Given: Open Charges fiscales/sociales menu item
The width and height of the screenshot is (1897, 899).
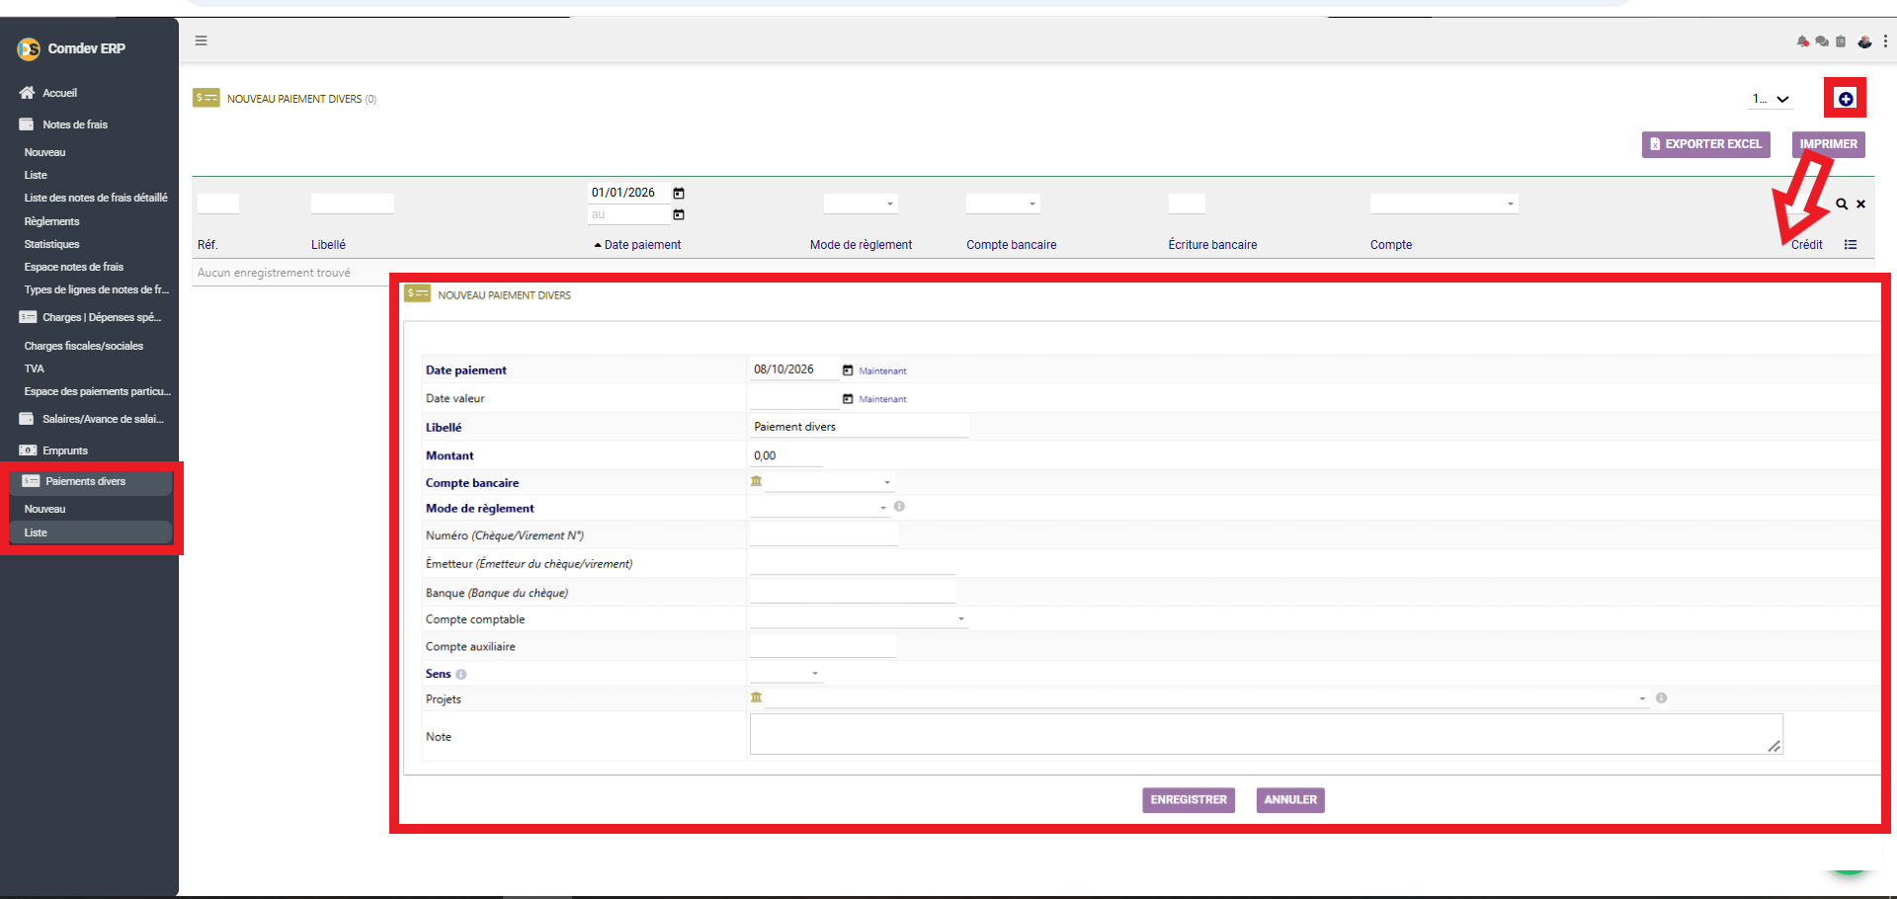Looking at the screenshot, I should pyautogui.click(x=84, y=346).
